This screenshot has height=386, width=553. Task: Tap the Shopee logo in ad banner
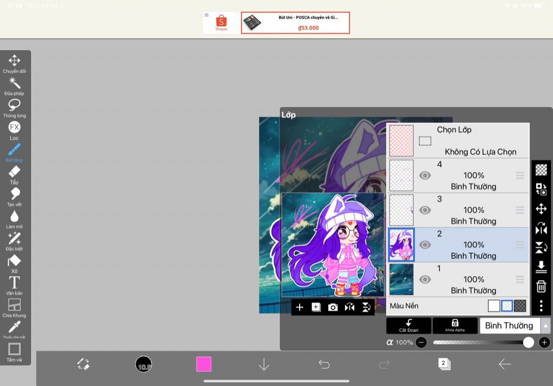[x=221, y=23]
